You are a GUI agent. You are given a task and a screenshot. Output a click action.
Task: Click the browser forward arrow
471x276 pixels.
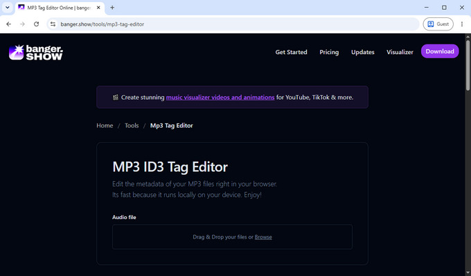coord(23,24)
